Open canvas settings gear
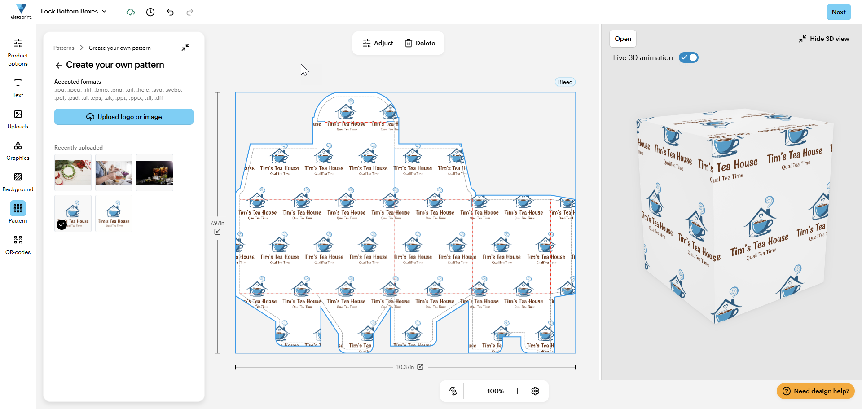 coord(535,391)
